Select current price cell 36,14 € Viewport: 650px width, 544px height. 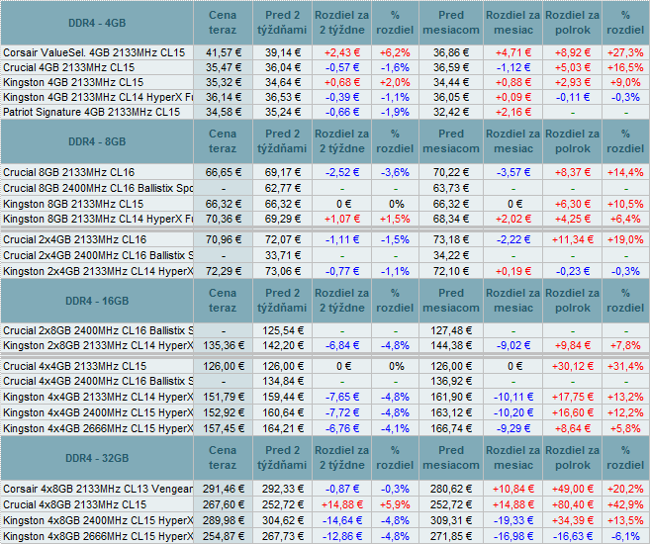coord(224,97)
